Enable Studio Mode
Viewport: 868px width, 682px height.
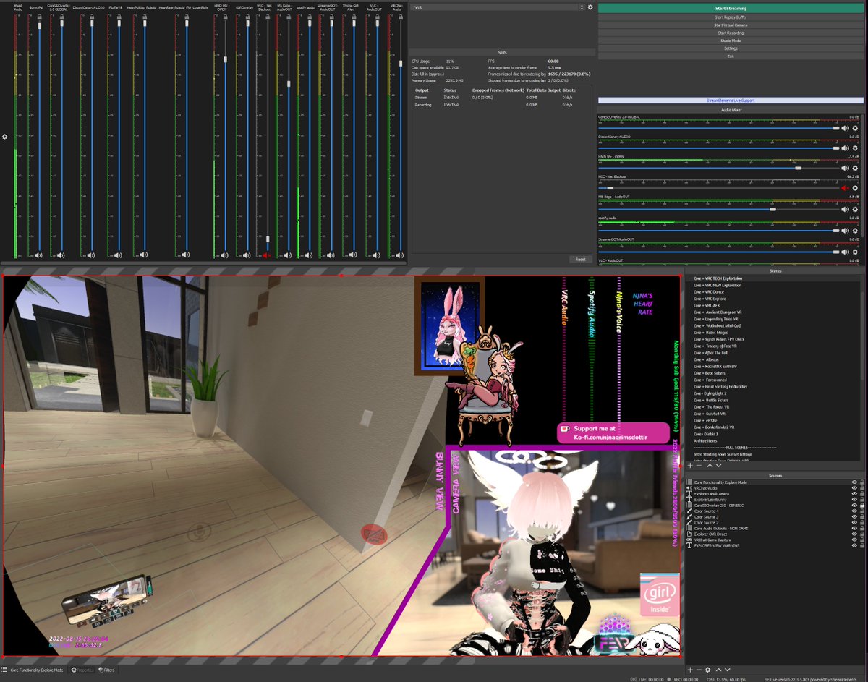point(731,41)
